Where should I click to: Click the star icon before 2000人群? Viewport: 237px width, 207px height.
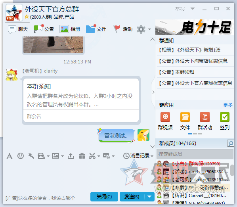click(27, 17)
